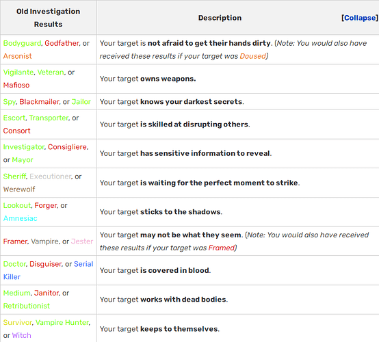379x342 pixels.
Task: Click the Mafioso link
Action: pos(16,85)
